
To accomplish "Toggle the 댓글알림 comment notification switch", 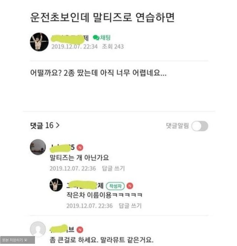I will (200, 126).
